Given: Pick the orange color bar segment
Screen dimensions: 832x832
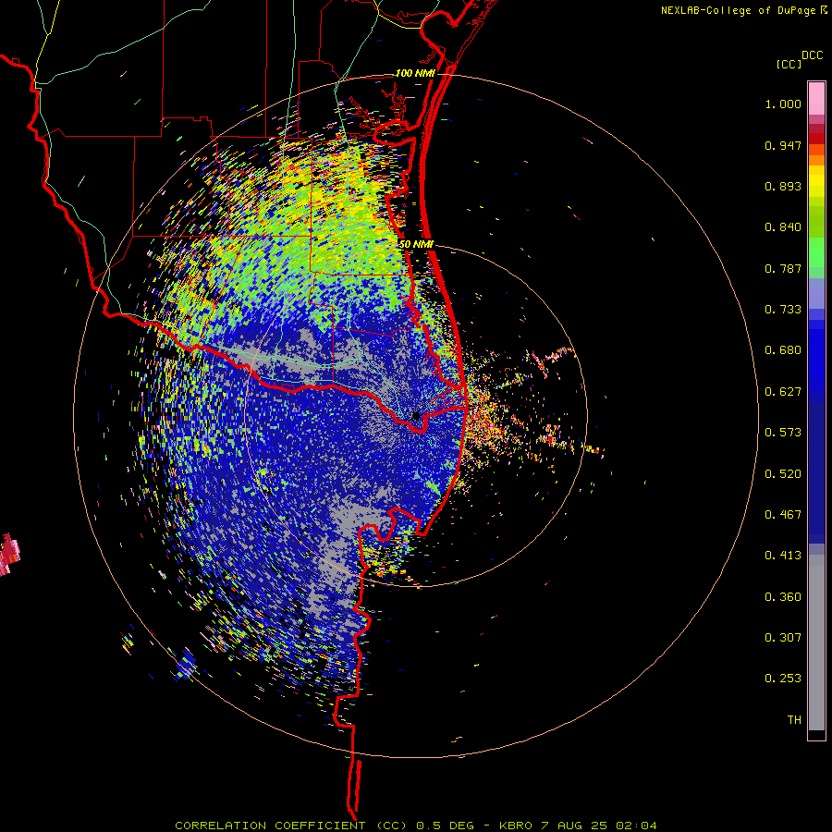Looking at the screenshot, I should tap(816, 160).
